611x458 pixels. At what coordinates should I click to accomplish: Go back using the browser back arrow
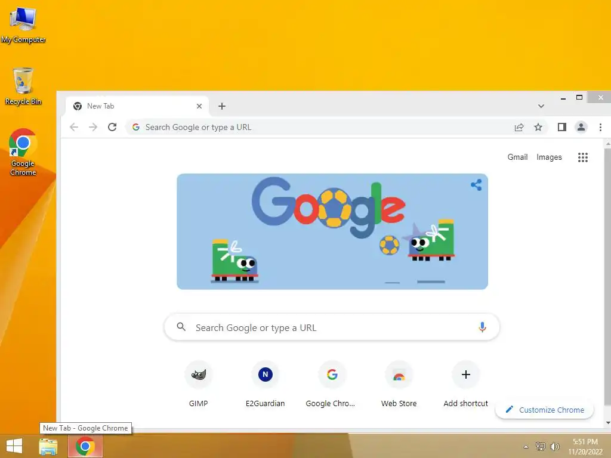coord(74,127)
